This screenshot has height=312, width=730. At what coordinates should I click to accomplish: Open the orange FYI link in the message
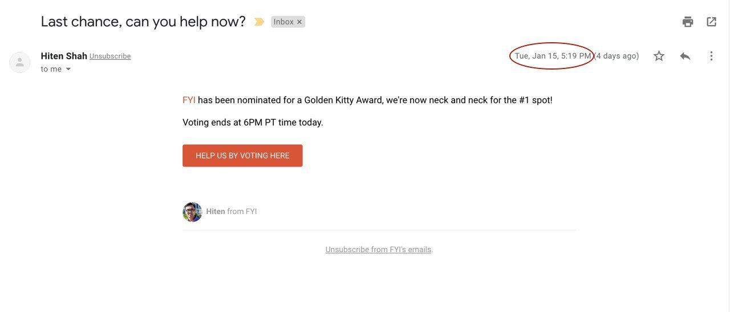[x=189, y=100]
